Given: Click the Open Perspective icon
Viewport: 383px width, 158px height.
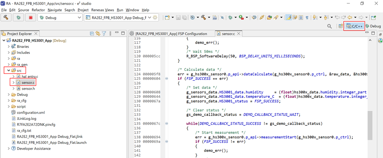Looking at the screenshot, I should (341, 26).
